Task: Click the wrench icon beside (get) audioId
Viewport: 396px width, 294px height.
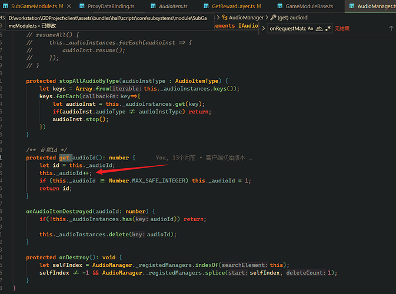Action: [x=273, y=17]
